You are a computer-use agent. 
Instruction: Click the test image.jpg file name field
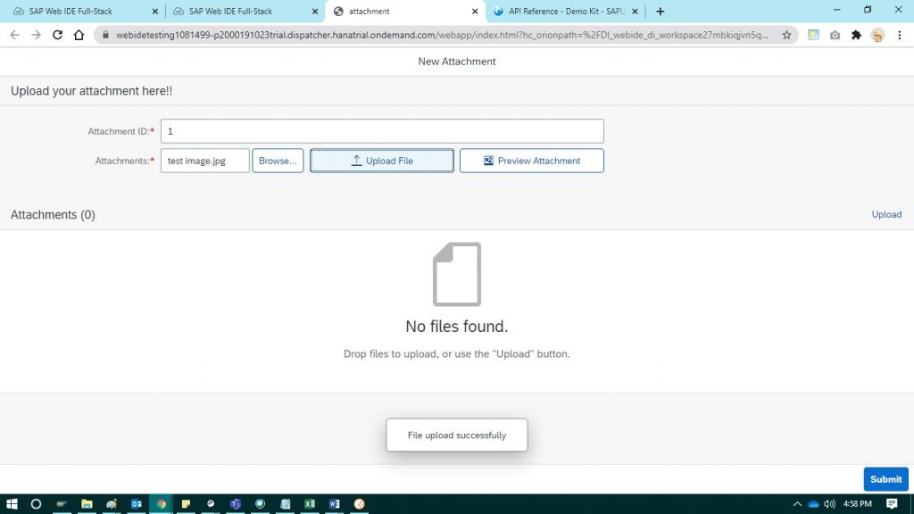(x=205, y=161)
